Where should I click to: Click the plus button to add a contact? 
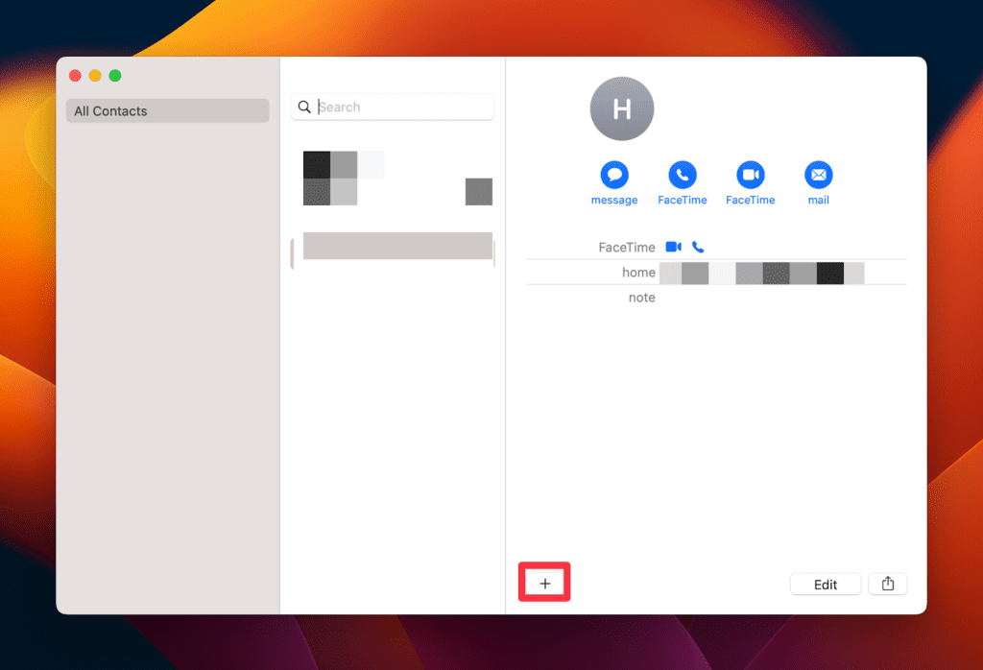[x=545, y=584]
